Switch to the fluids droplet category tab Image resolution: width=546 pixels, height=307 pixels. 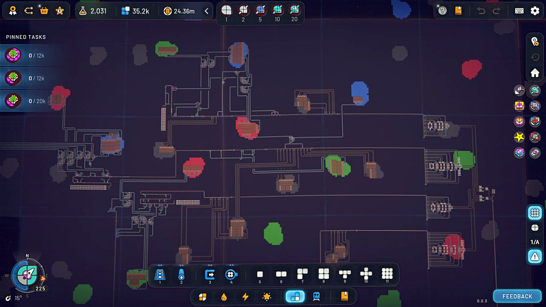(224, 296)
